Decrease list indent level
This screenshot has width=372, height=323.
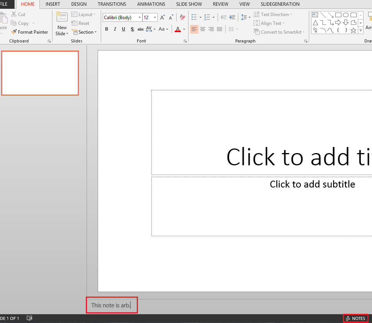click(223, 17)
